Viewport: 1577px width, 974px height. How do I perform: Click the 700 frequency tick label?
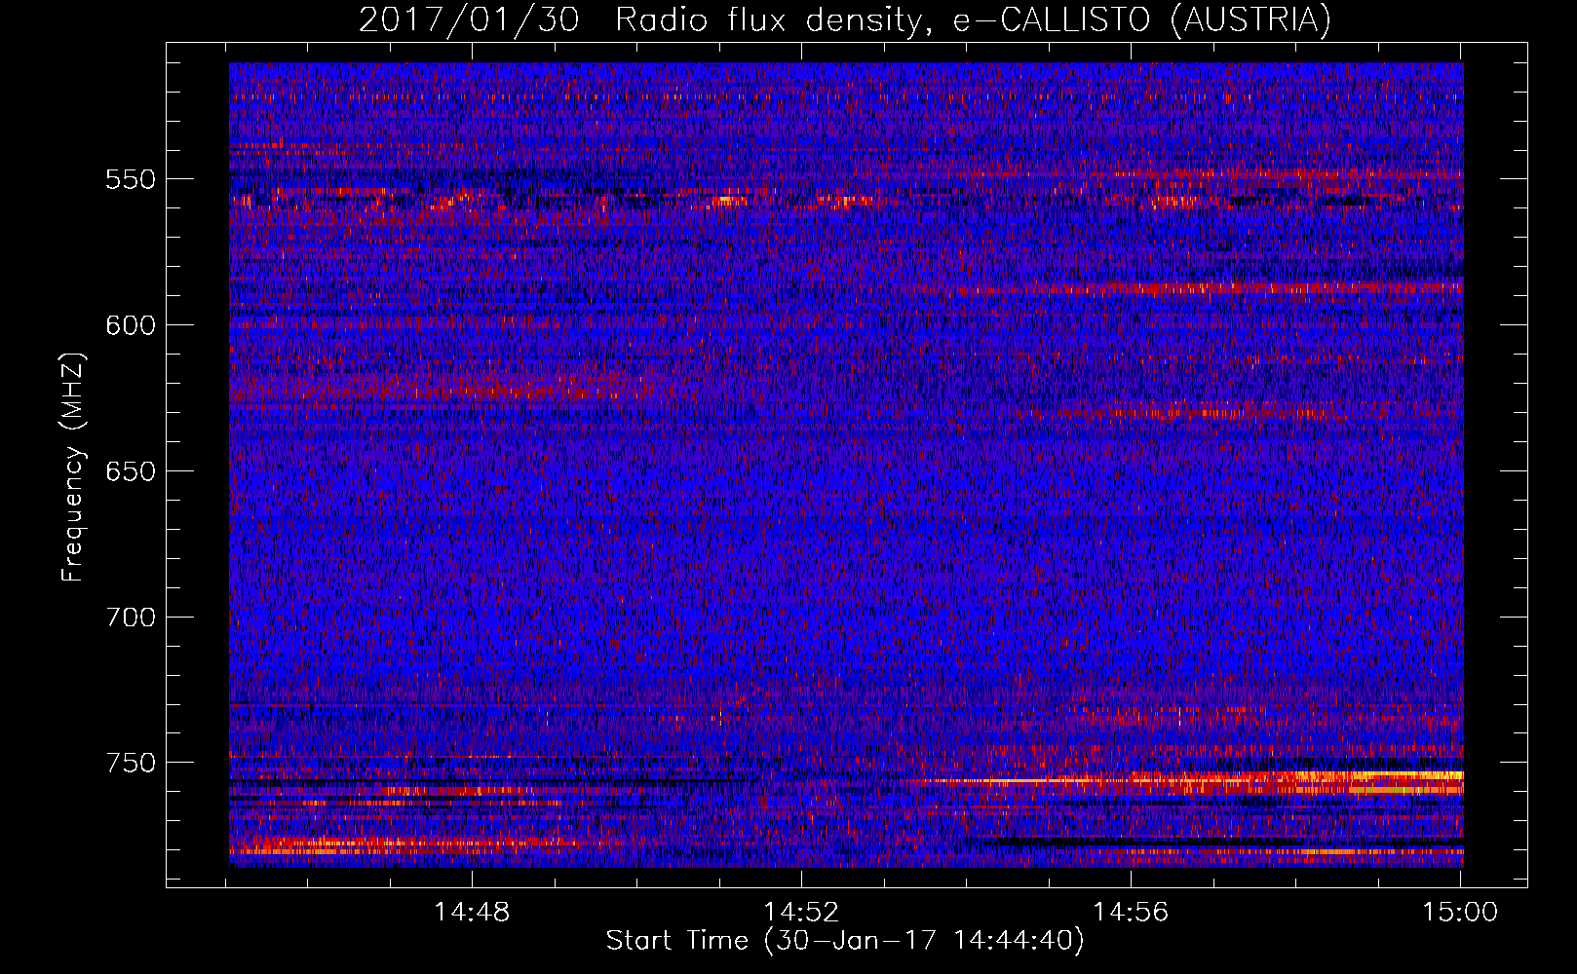click(x=131, y=617)
